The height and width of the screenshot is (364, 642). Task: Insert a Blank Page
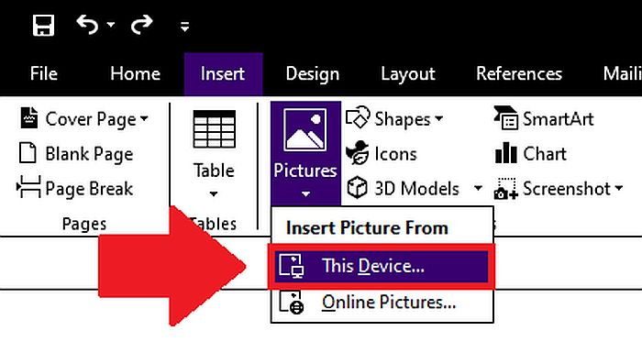click(76, 154)
